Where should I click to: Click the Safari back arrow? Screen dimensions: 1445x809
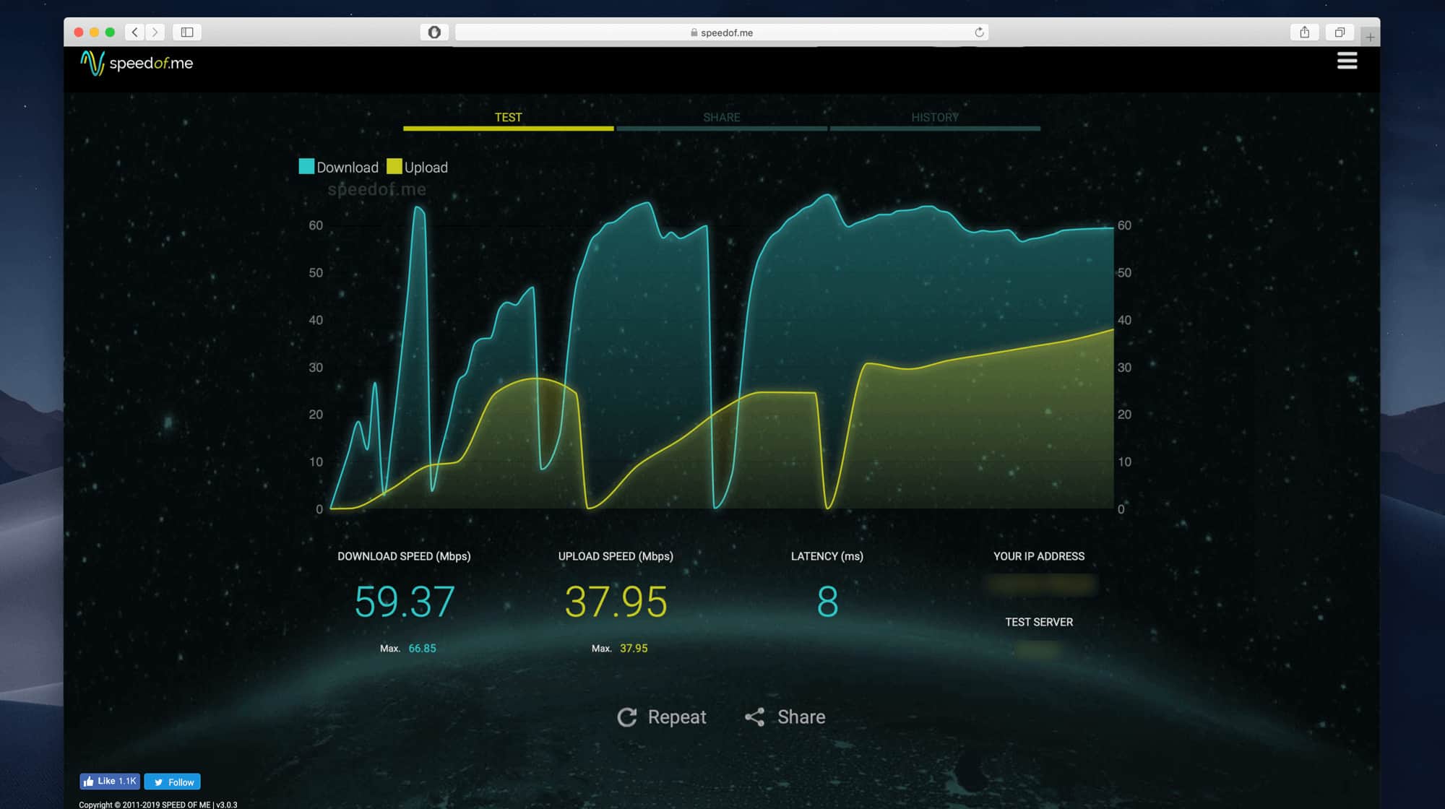[x=134, y=32]
